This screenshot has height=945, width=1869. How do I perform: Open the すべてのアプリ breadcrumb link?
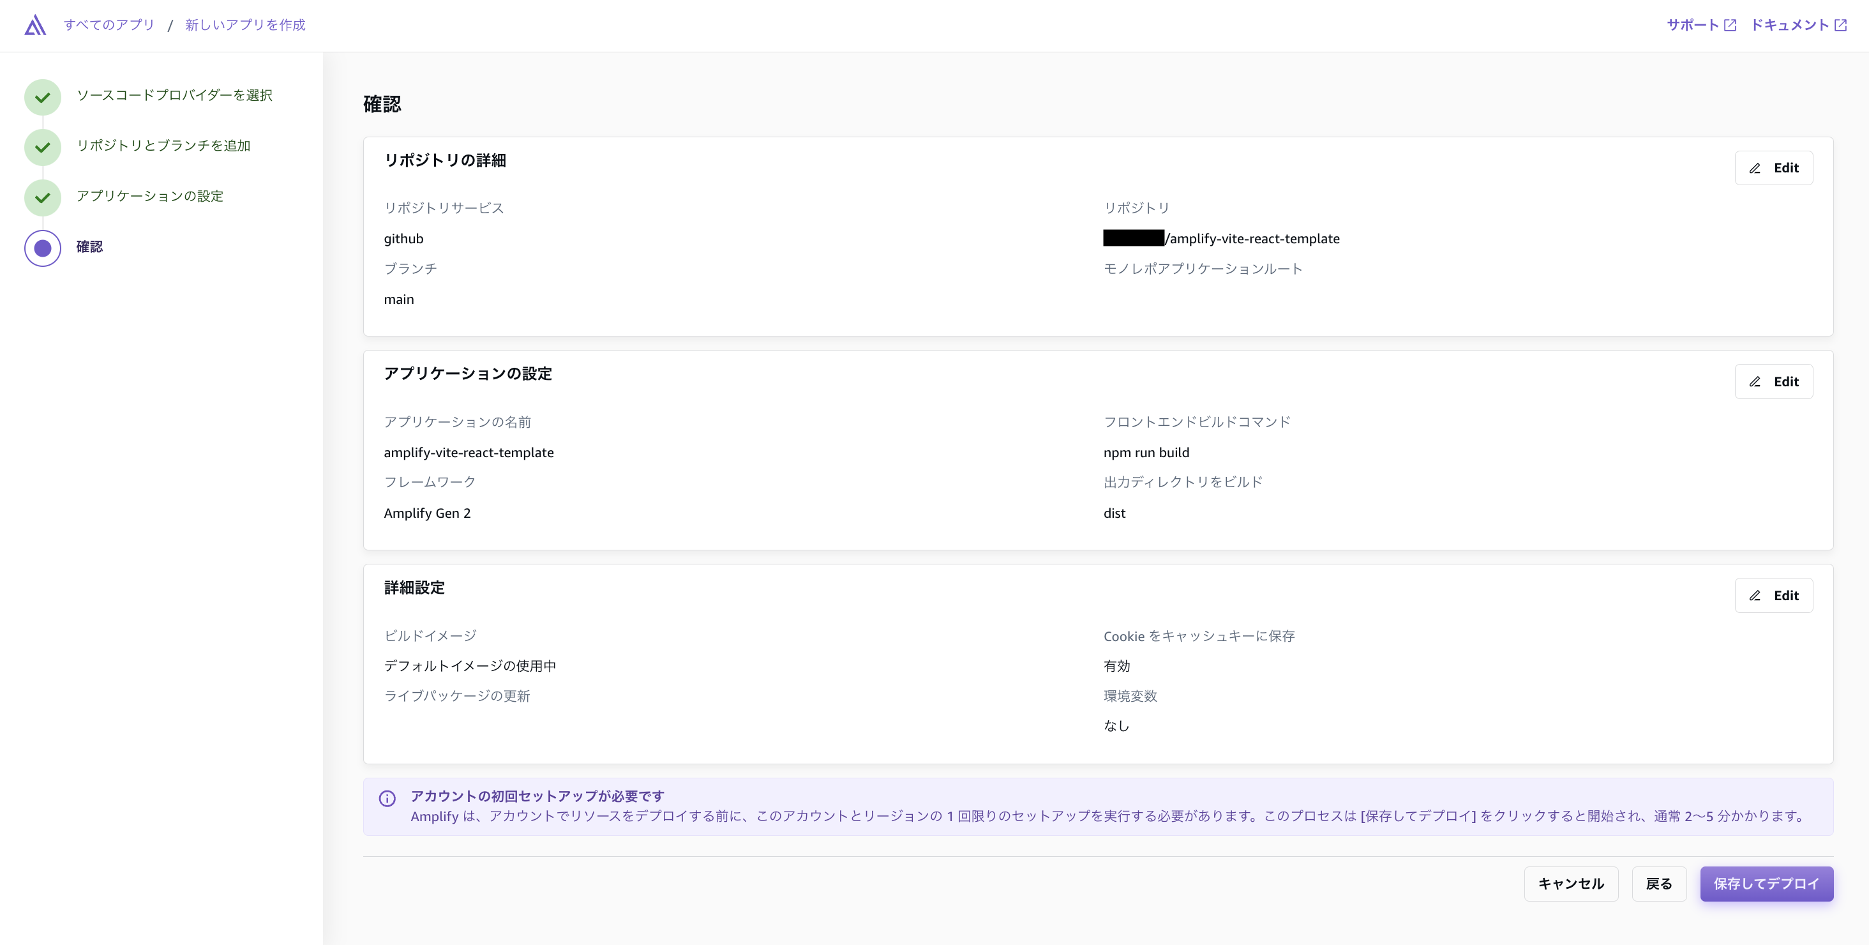click(x=109, y=26)
